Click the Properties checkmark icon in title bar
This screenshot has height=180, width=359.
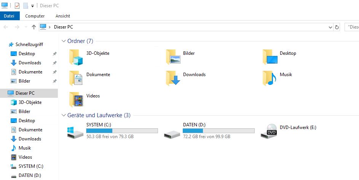[x=17, y=5]
